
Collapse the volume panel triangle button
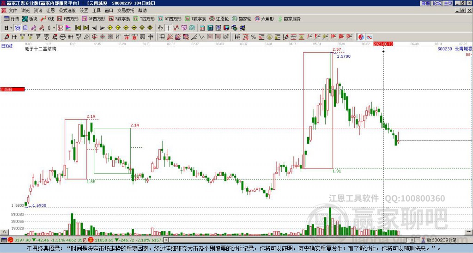(4, 232)
